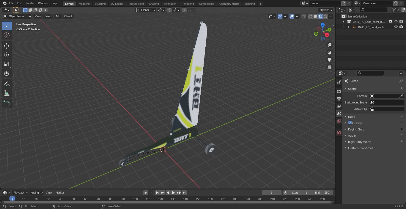Activate the 3D Cursor tool
The width and height of the screenshot is (406, 209).
click(7, 35)
